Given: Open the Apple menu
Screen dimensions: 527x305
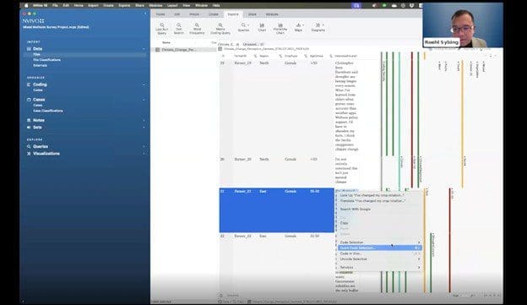Looking at the screenshot, I should pyautogui.click(x=26, y=5).
